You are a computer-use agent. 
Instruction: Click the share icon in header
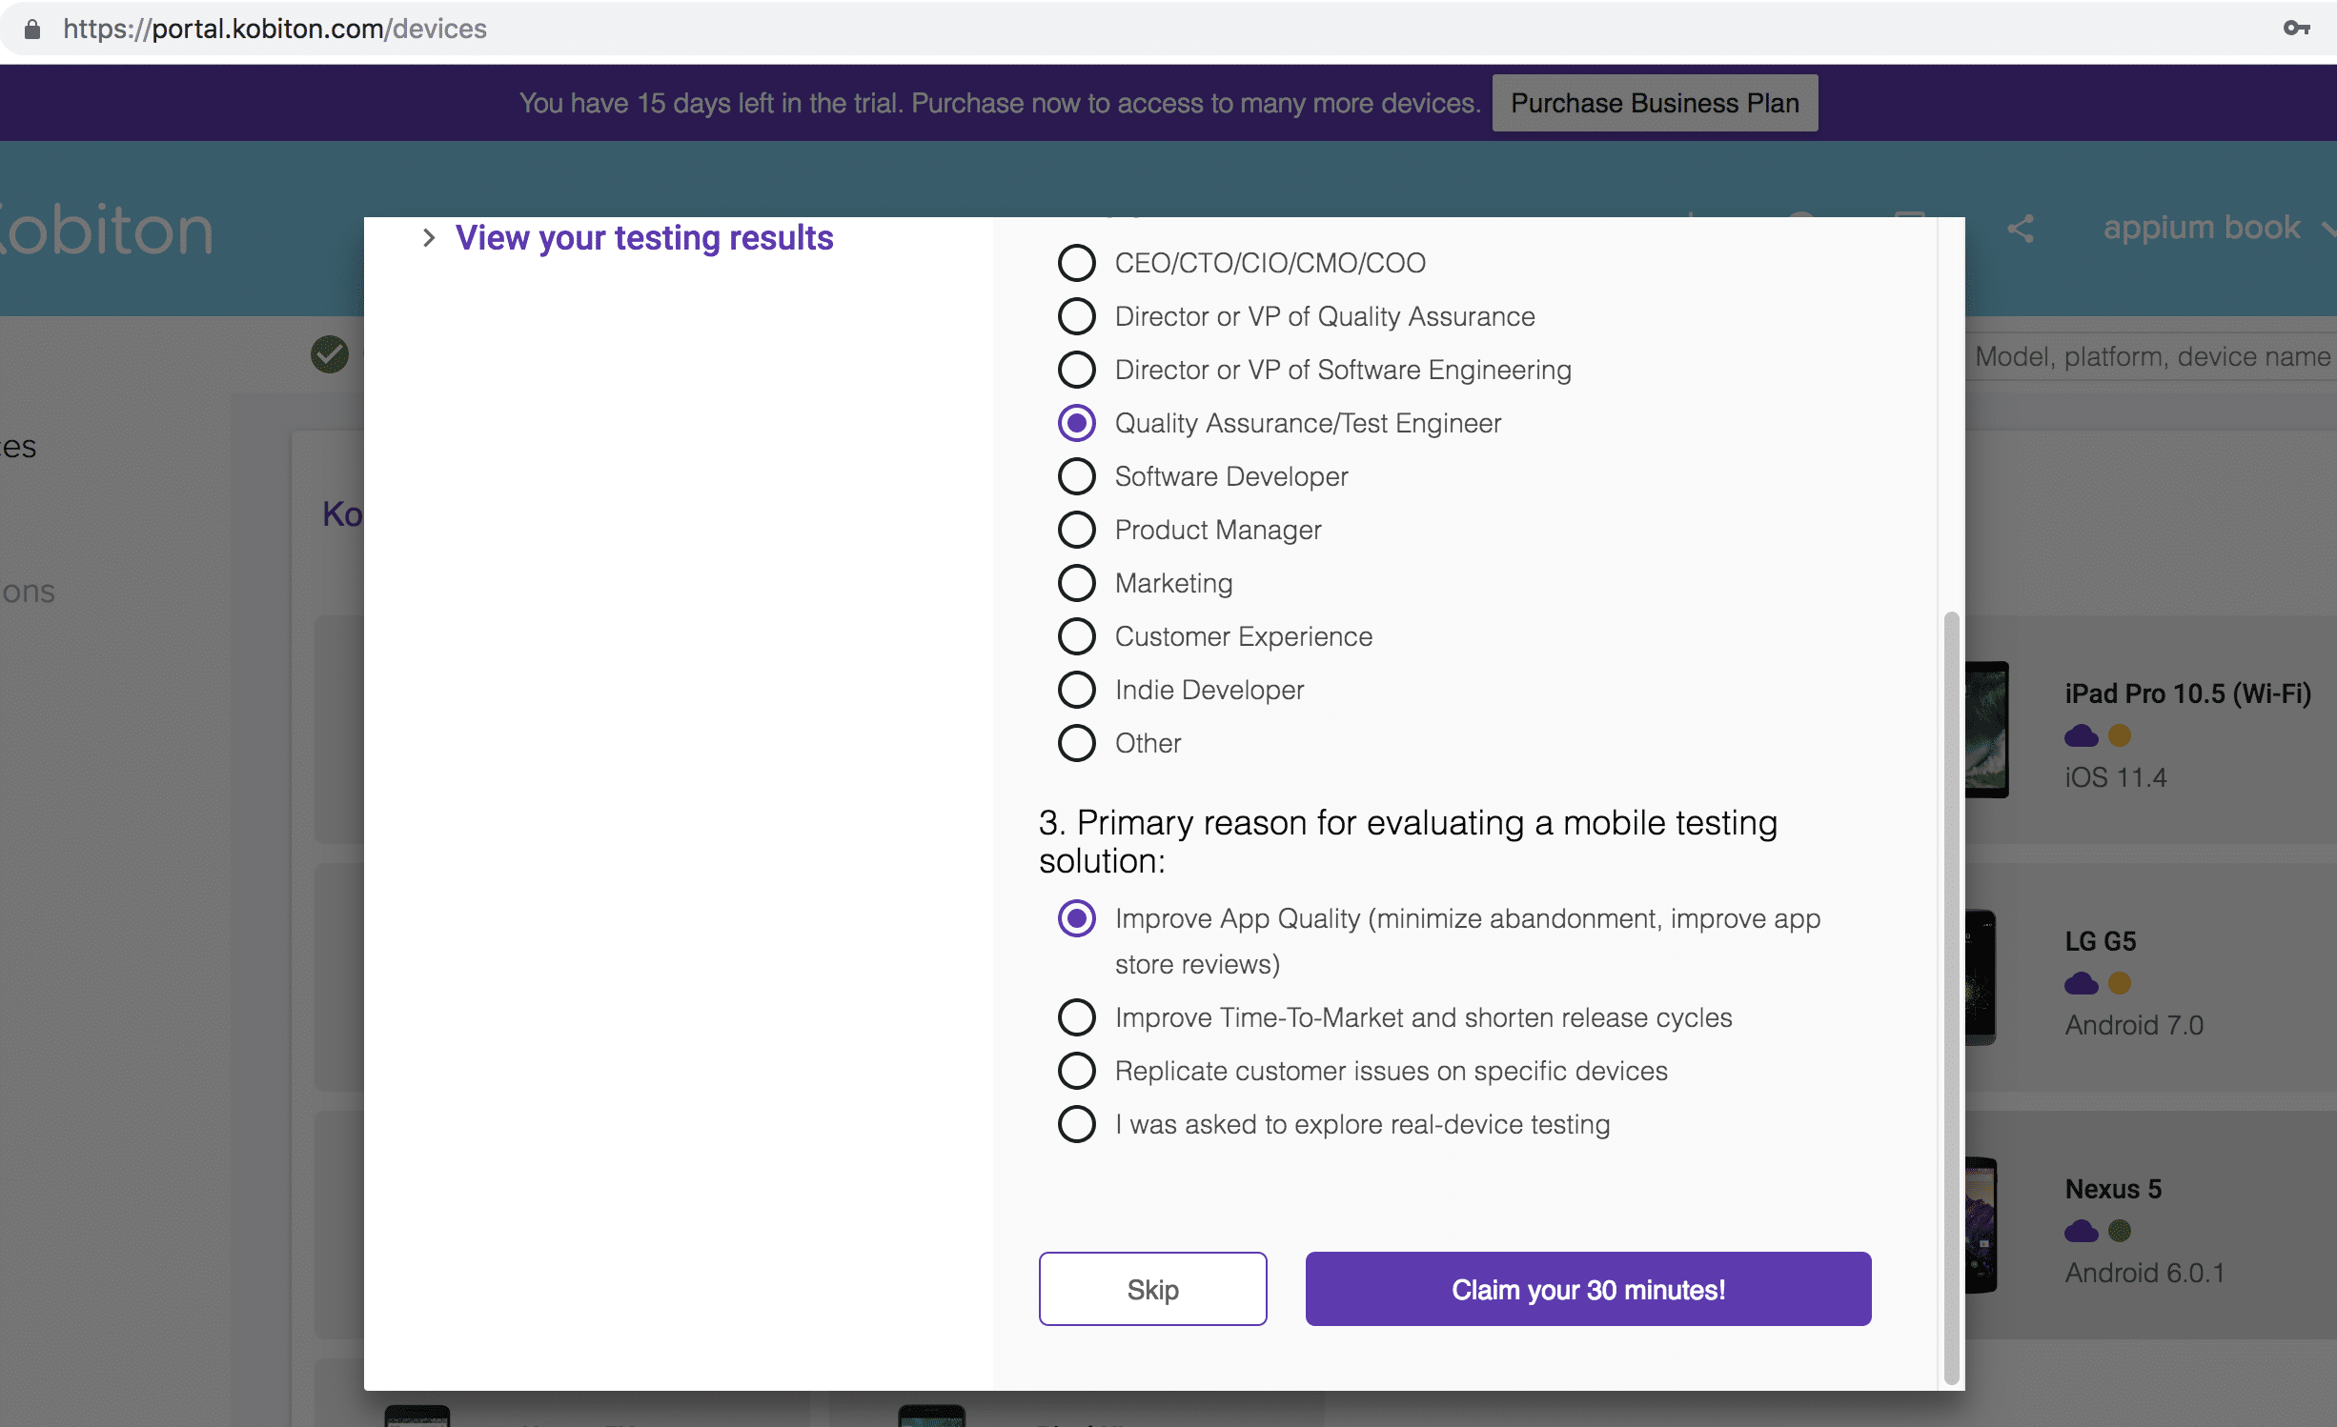pos(2021,229)
